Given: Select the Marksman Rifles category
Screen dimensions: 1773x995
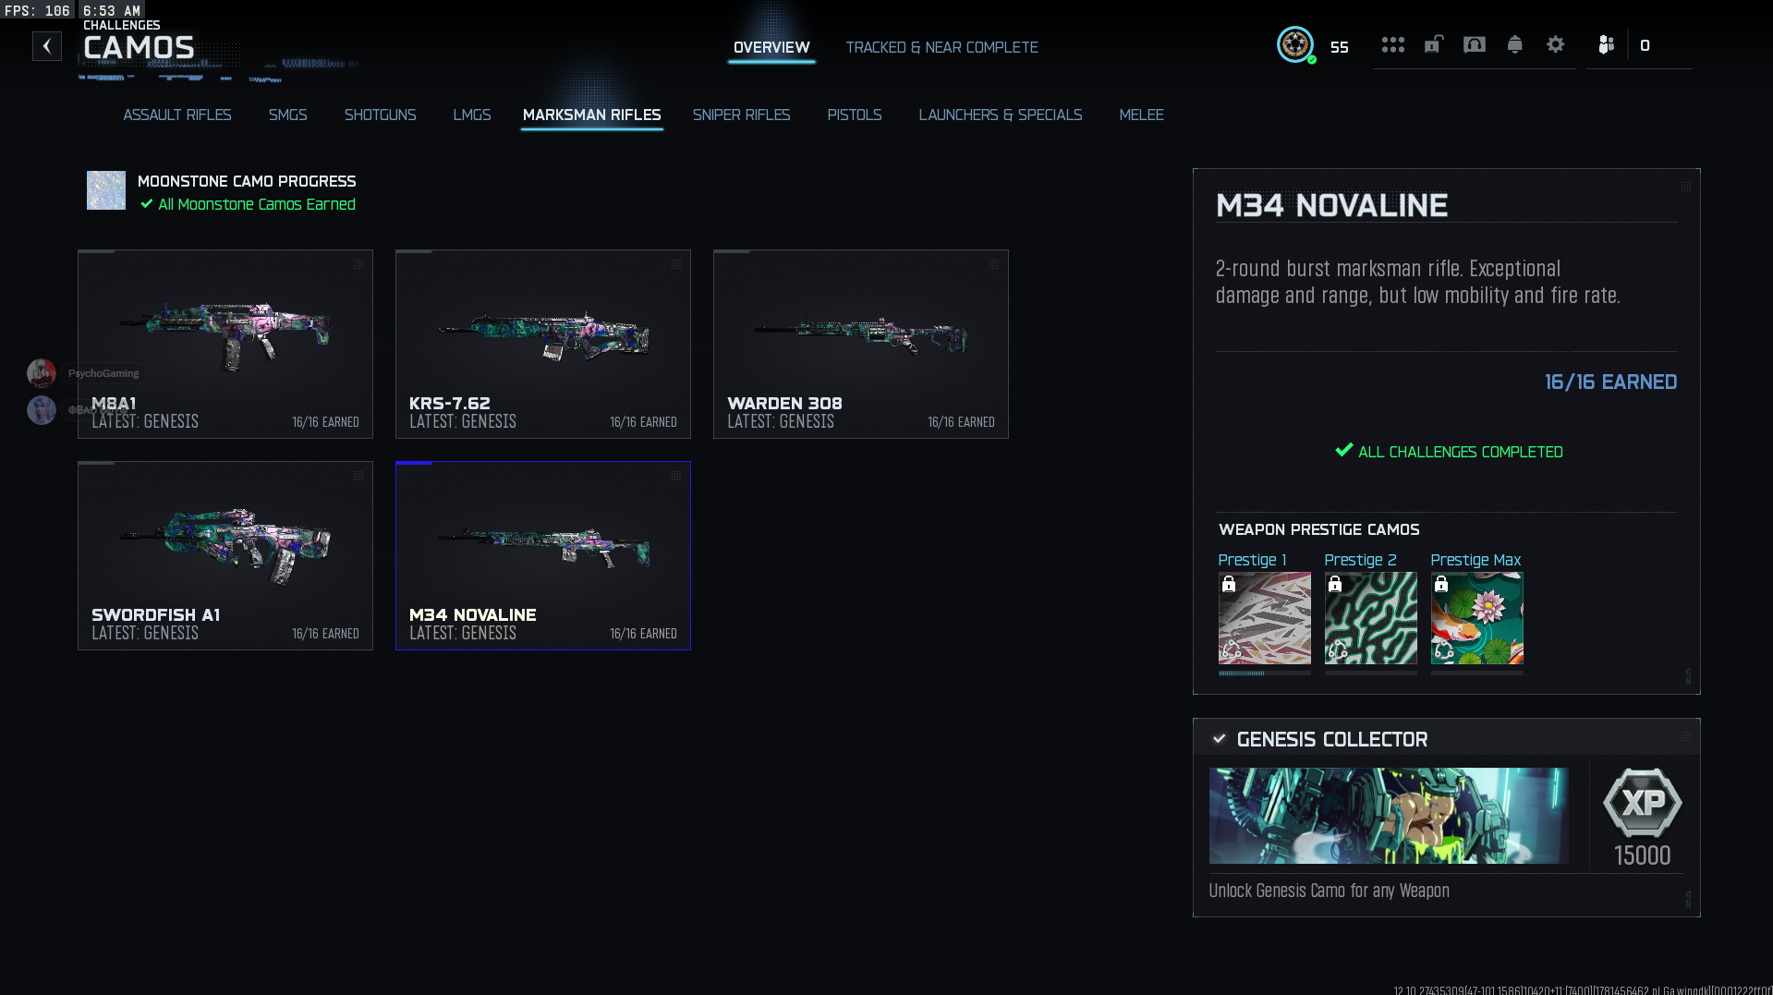Looking at the screenshot, I should pos(591,115).
